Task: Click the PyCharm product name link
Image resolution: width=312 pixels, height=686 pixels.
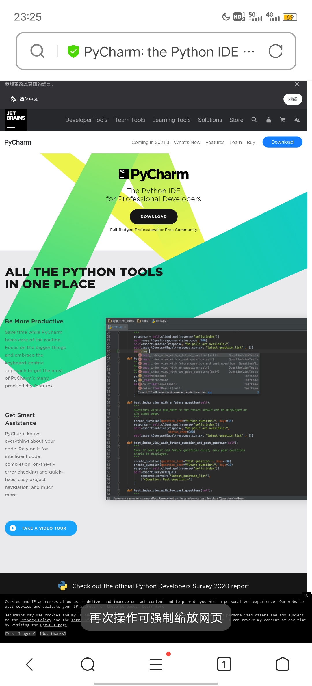Action: coord(18,142)
